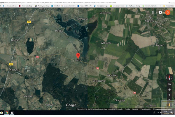Open Raport KPMG w Pol bookmark
Viewport: 175px width, 117px height.
[85, 6]
